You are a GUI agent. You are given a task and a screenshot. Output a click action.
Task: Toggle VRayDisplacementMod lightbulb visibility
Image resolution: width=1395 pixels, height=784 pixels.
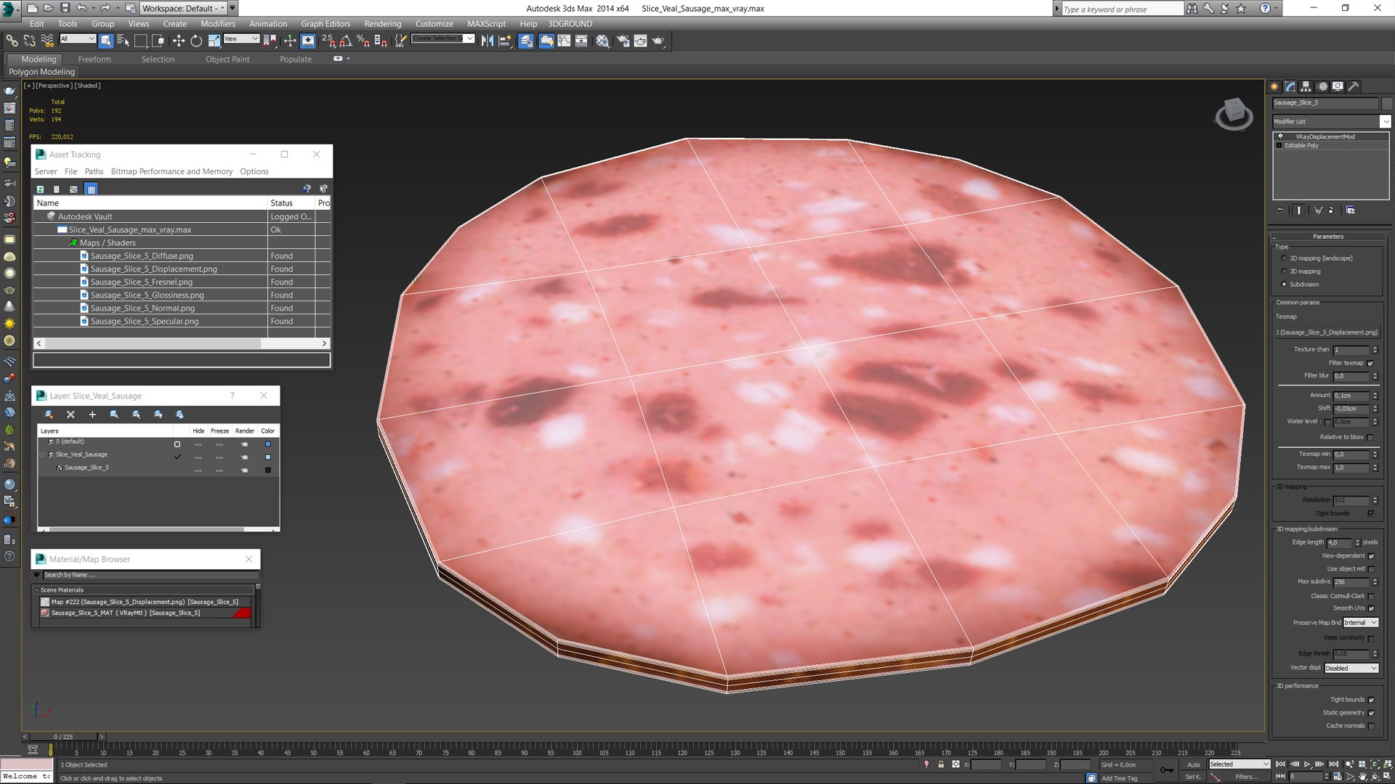[1280, 136]
